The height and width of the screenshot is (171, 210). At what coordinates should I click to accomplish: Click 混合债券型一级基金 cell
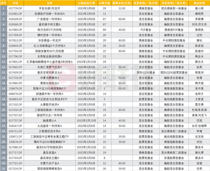[x=174, y=8]
